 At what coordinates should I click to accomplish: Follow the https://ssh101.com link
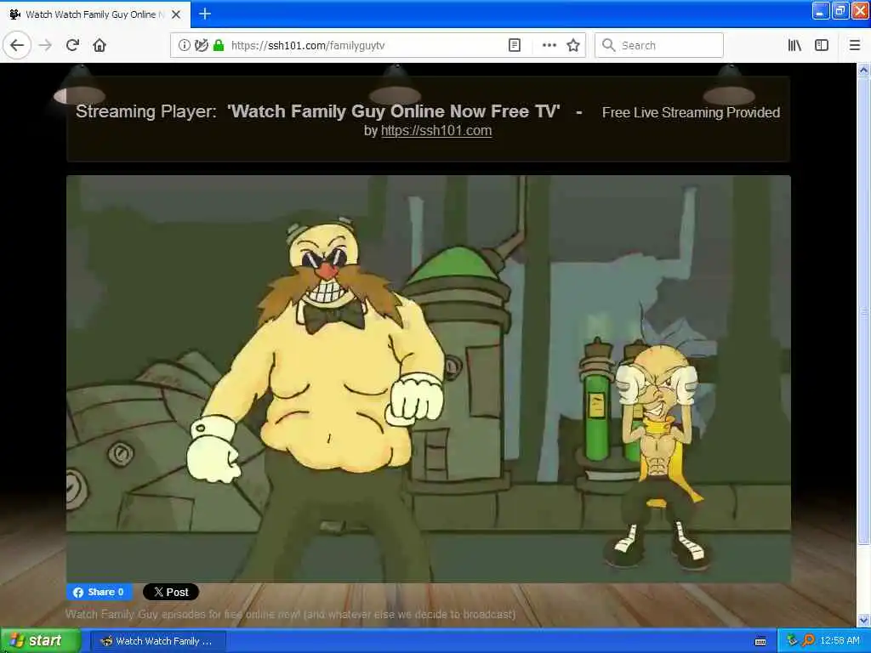(x=436, y=130)
